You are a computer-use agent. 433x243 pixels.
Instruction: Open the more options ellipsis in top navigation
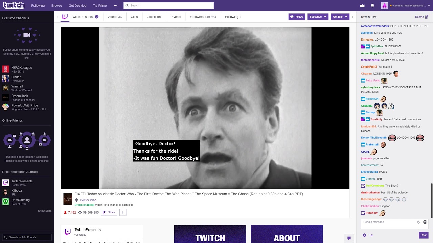point(116,6)
